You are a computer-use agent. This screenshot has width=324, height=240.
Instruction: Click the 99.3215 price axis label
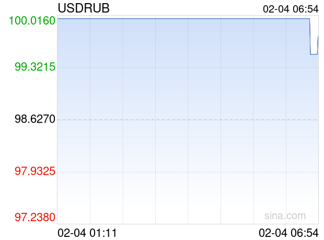[35, 67]
